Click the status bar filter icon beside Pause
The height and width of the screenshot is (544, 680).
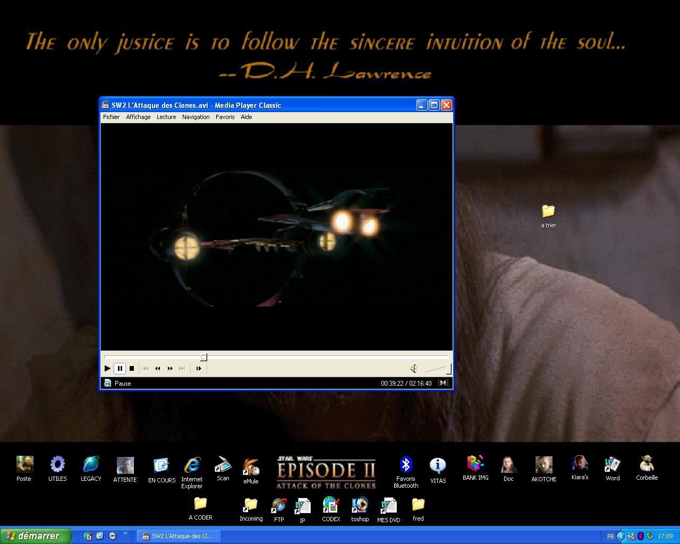click(x=107, y=383)
